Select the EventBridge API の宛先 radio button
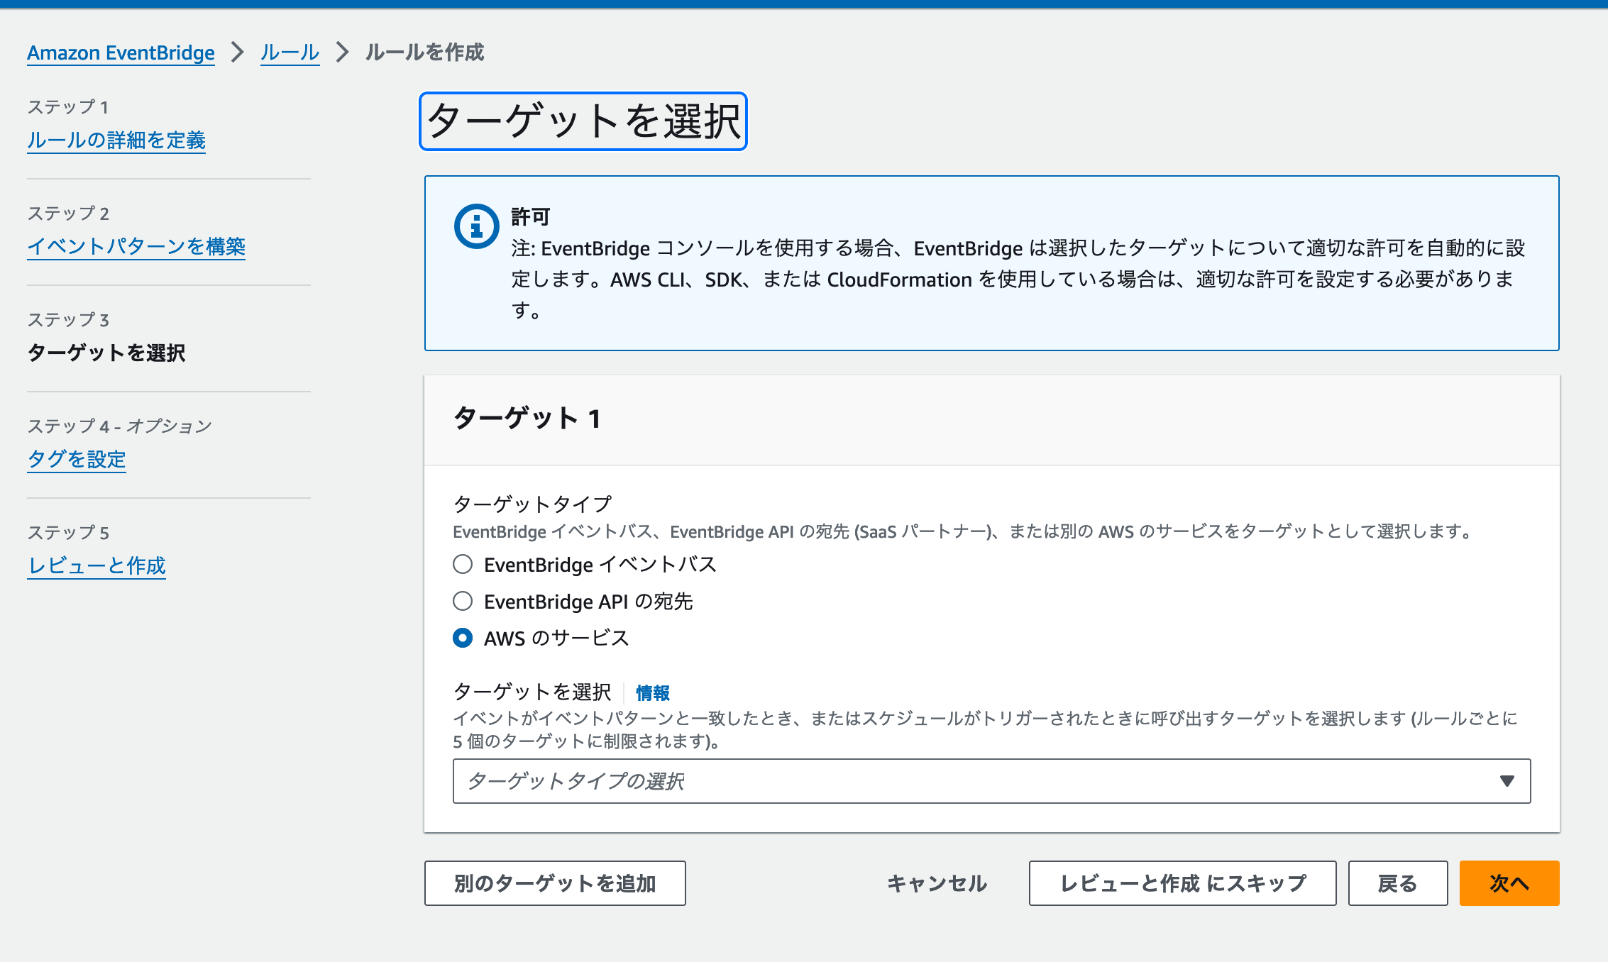 tap(463, 601)
